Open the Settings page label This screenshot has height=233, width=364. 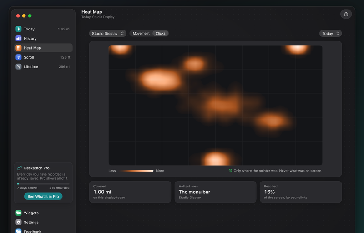pyautogui.click(x=31, y=223)
